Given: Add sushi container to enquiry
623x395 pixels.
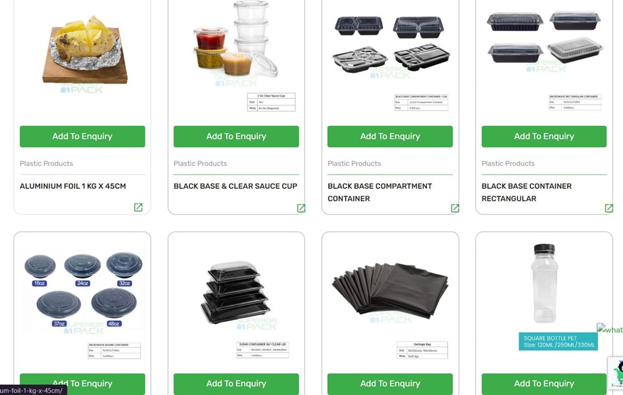Looking at the screenshot, I should [x=236, y=384].
